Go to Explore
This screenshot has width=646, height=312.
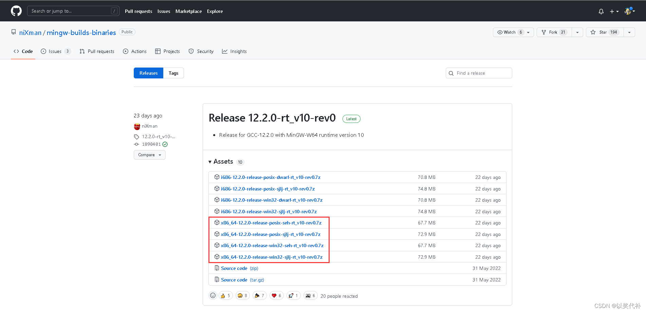(215, 11)
